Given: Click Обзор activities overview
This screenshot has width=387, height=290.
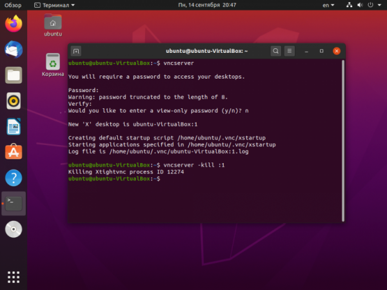Looking at the screenshot, I should tap(13, 5).
